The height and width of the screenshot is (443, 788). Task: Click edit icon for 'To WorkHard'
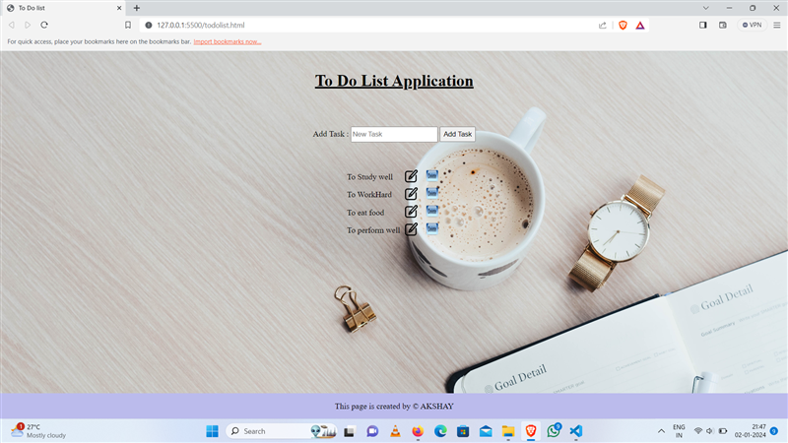(x=411, y=194)
